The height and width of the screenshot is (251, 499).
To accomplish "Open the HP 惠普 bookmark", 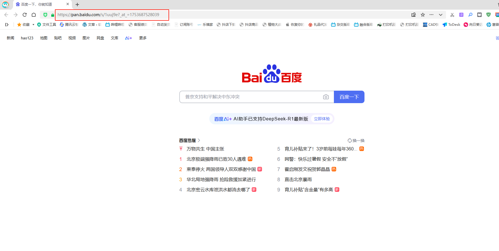I will pos(493,25).
